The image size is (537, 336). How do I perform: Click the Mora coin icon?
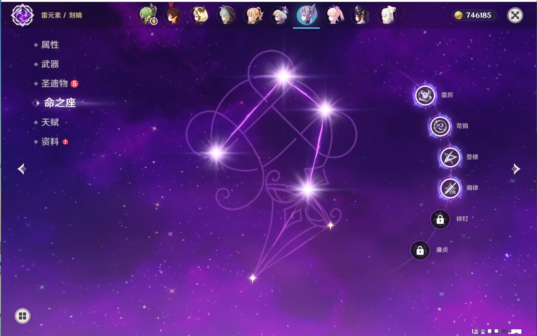459,15
